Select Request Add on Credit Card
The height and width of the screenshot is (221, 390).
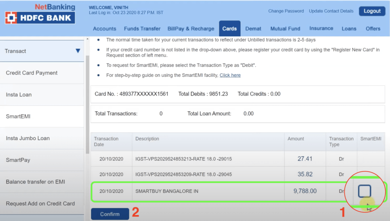pos(42,203)
